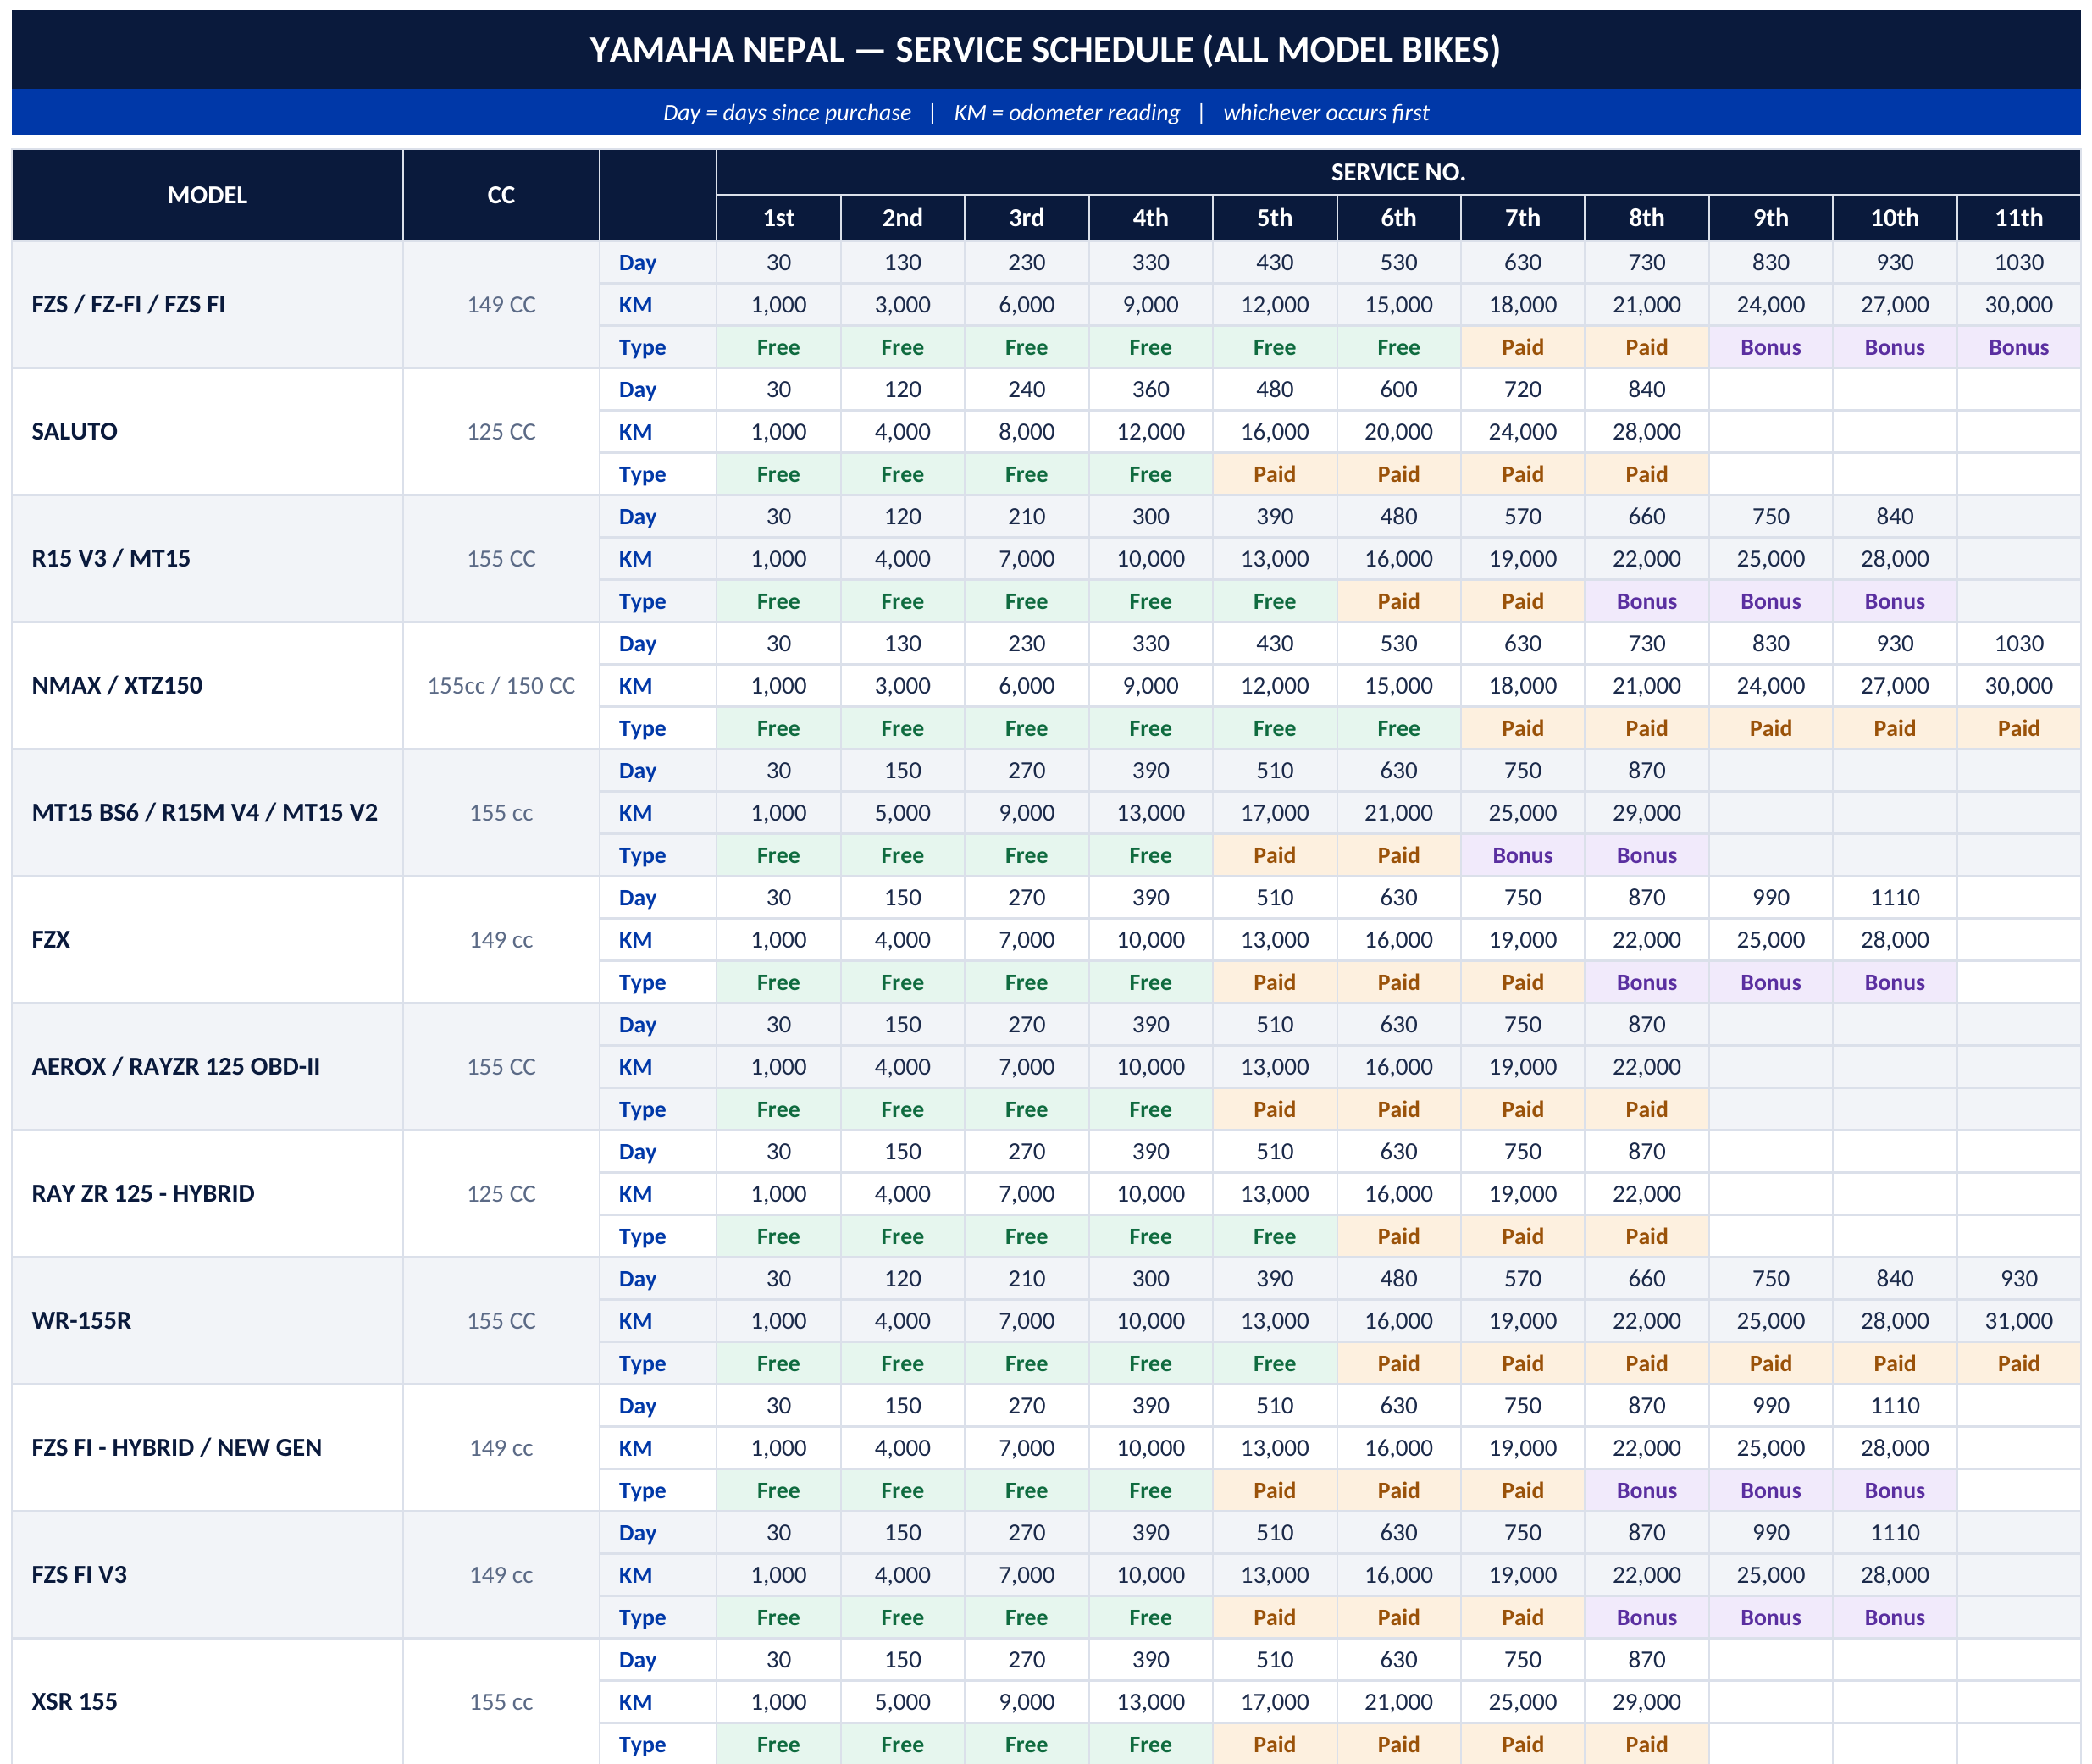Image resolution: width=2092 pixels, height=1764 pixels.
Task: Click AEROX 8th service 'Paid' cell
Action: click(x=1647, y=1109)
